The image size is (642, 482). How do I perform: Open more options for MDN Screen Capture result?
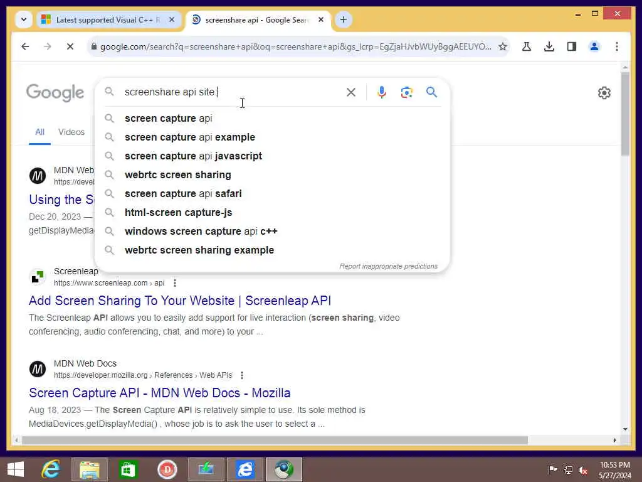pyautogui.click(x=242, y=375)
